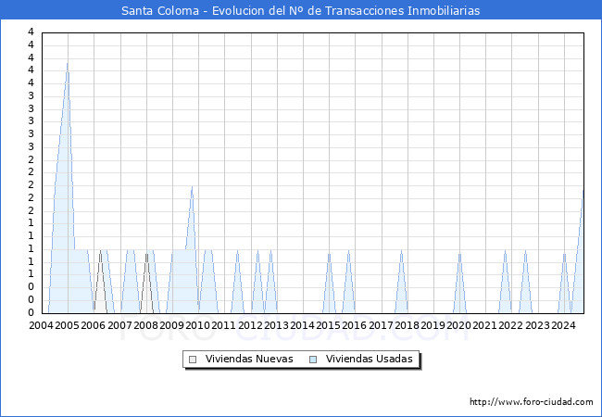Click the Viviendas Usadas legend swatch
The image size is (602, 417).
click(x=313, y=360)
